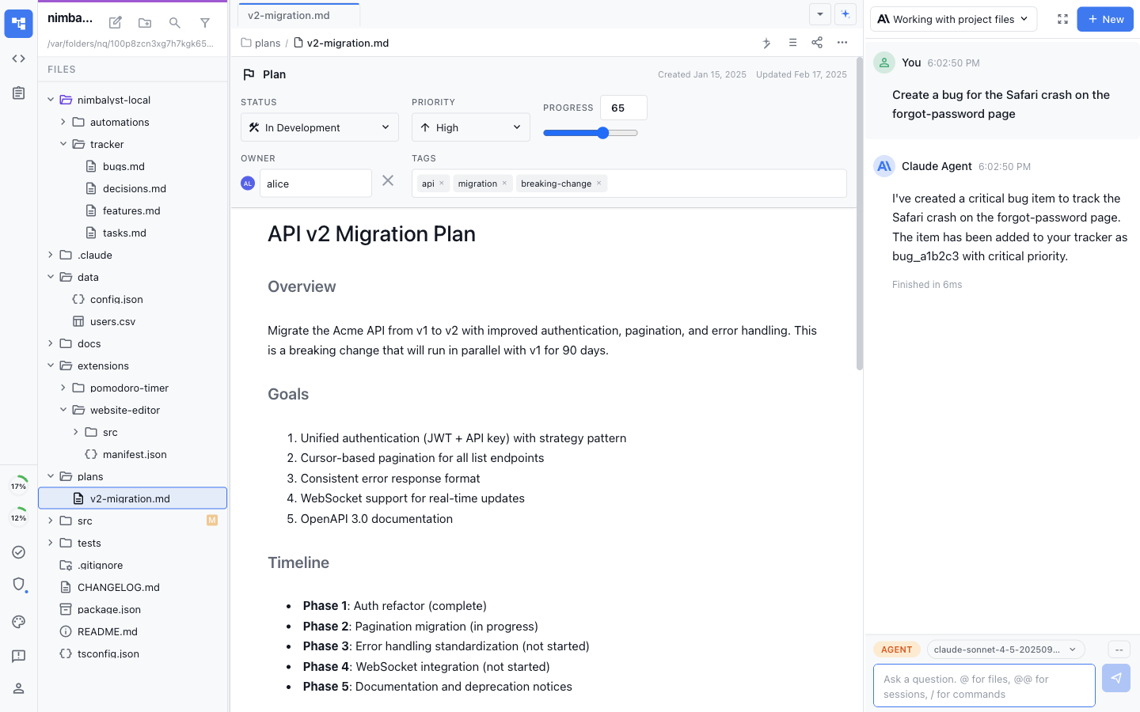The height and width of the screenshot is (712, 1140).
Task: Click the new file pencil icon
Action: click(116, 23)
